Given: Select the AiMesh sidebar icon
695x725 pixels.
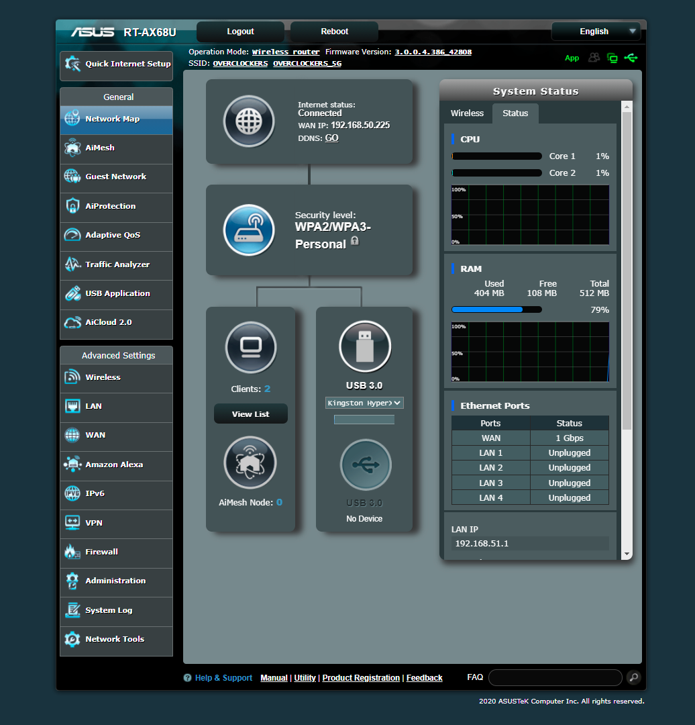Looking at the screenshot, I should [72, 149].
